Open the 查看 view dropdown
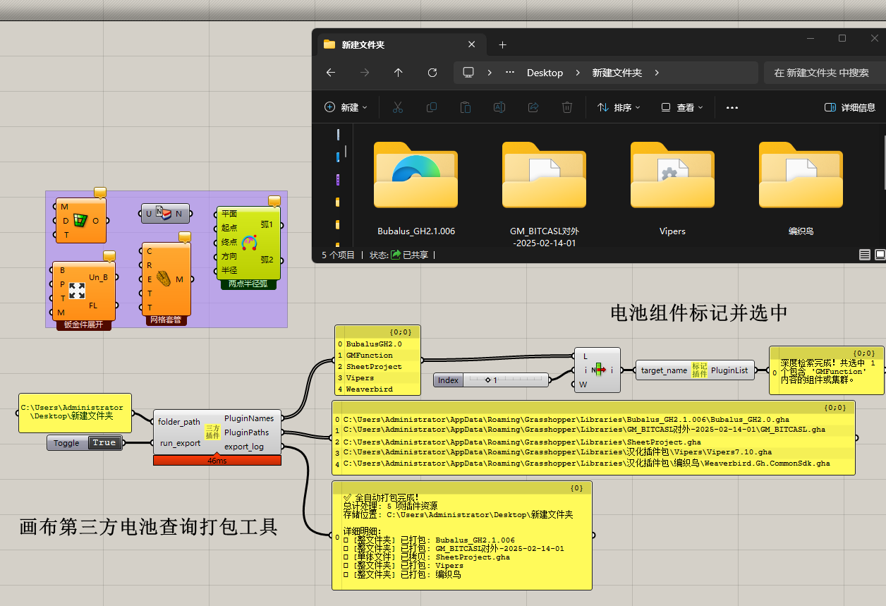Screen dimensions: 886x606 pos(682,107)
